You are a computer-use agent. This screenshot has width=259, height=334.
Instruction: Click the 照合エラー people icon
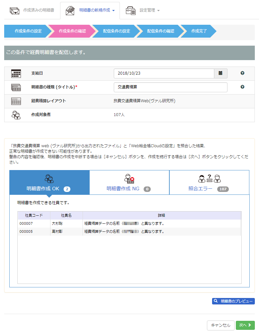(x=209, y=178)
